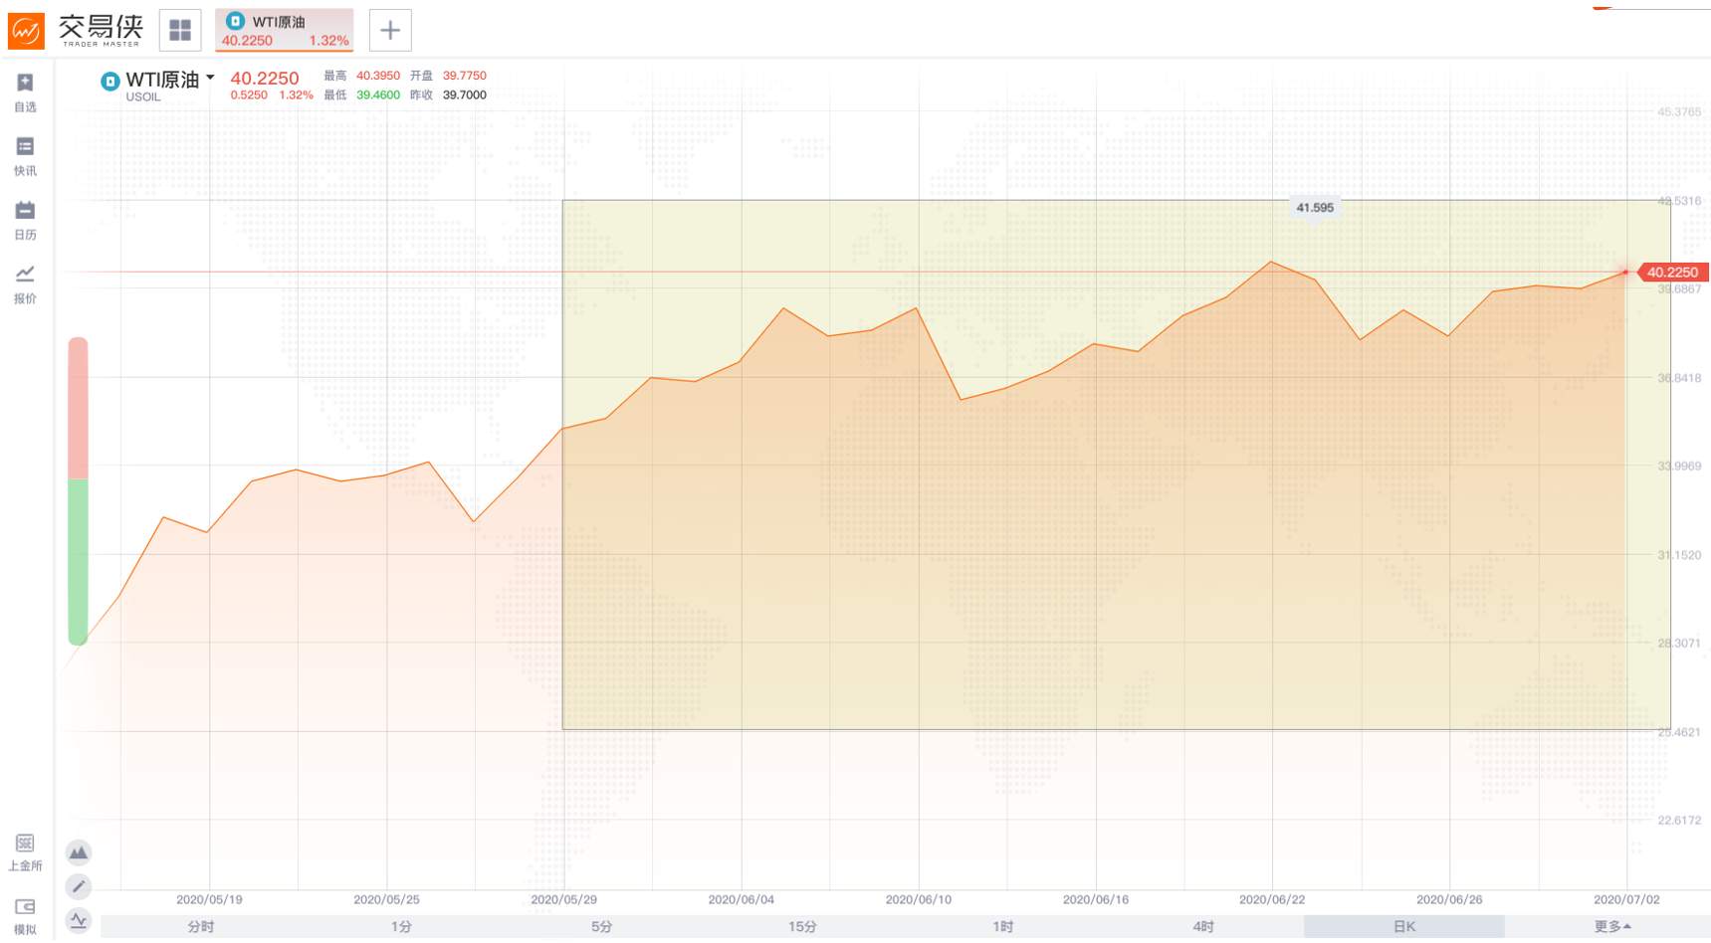Click the large 40.2250 quote price
The height and width of the screenshot is (943, 1711).
click(265, 78)
